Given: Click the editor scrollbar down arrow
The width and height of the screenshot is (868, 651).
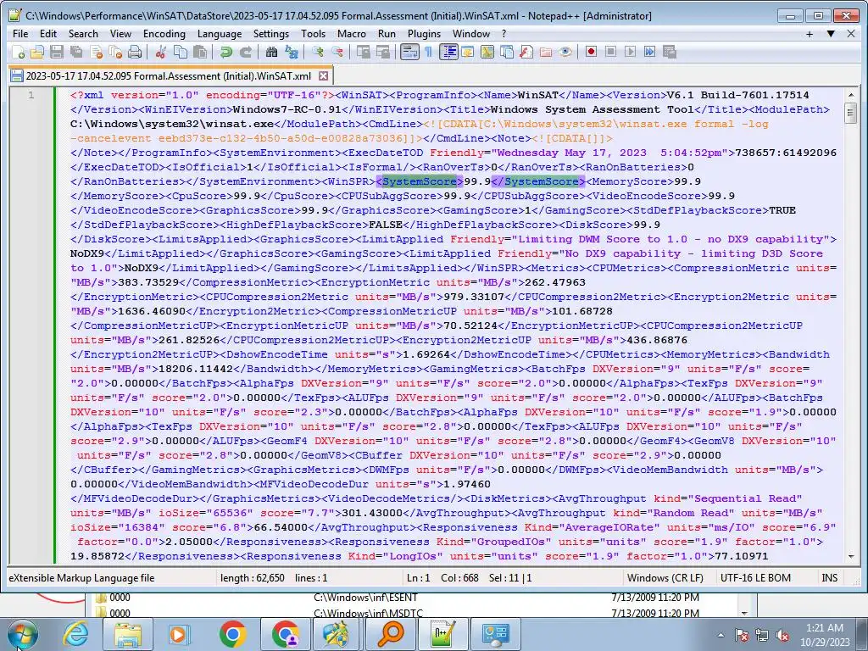Looking at the screenshot, I should [x=851, y=556].
